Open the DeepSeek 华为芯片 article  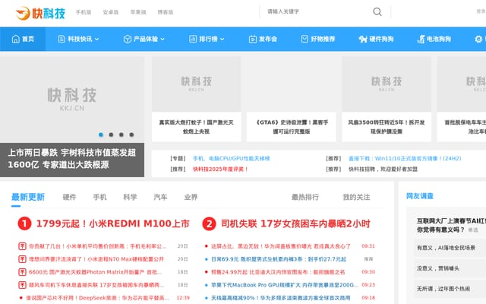[97, 298]
